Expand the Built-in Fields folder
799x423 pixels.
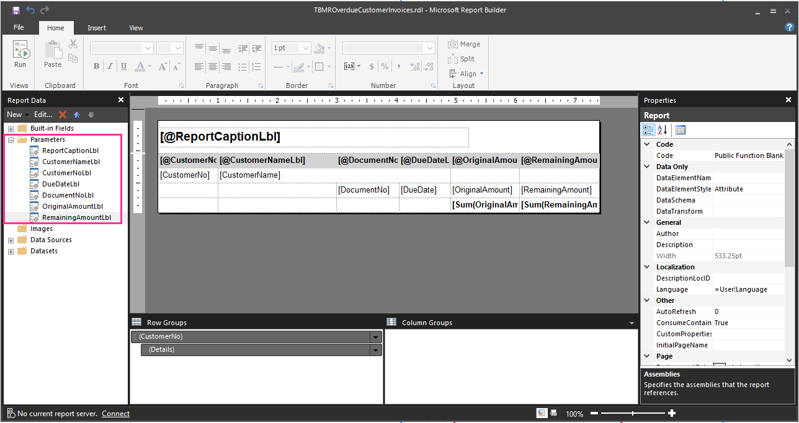(x=11, y=129)
